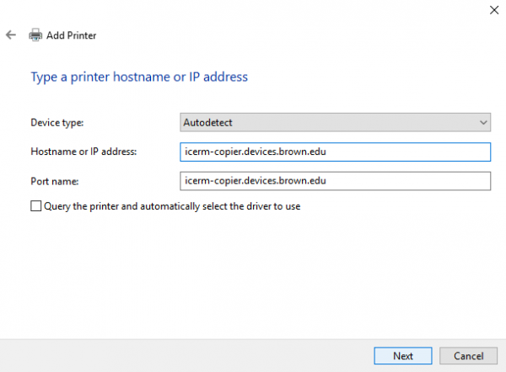Open the Device type Autodetect combo box
The image size is (506, 372).
tap(336, 122)
